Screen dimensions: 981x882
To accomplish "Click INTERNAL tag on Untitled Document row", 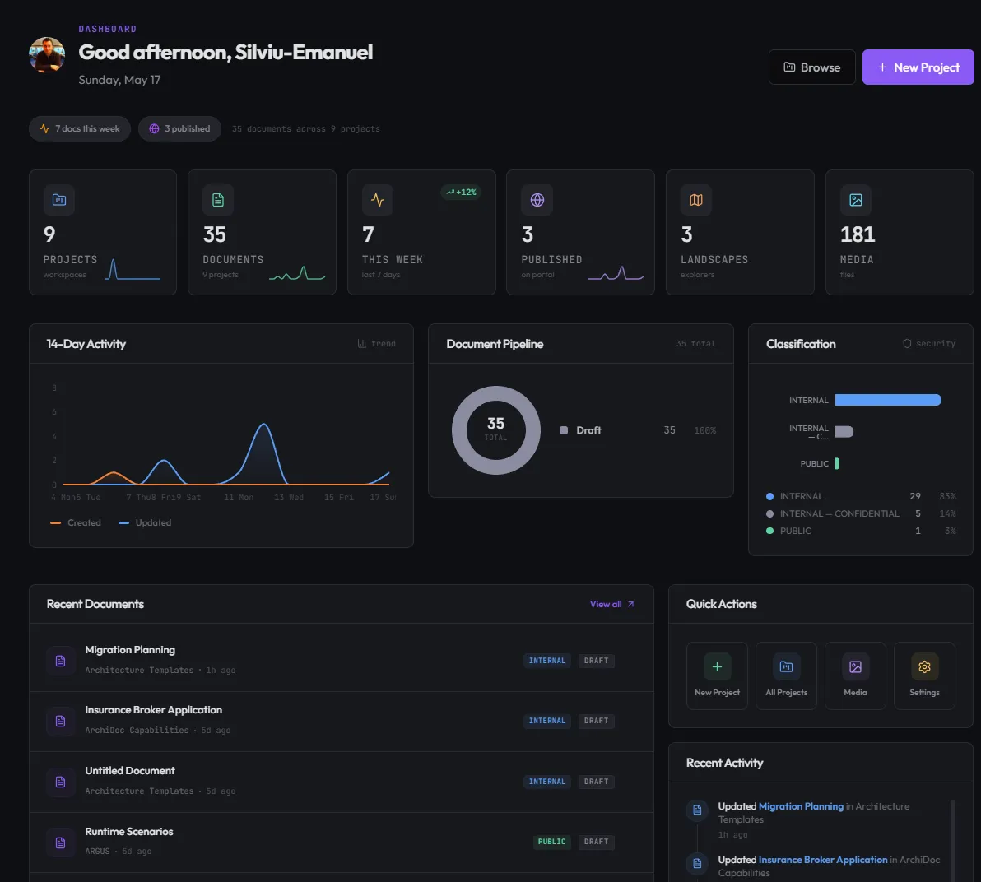I will coord(546,782).
